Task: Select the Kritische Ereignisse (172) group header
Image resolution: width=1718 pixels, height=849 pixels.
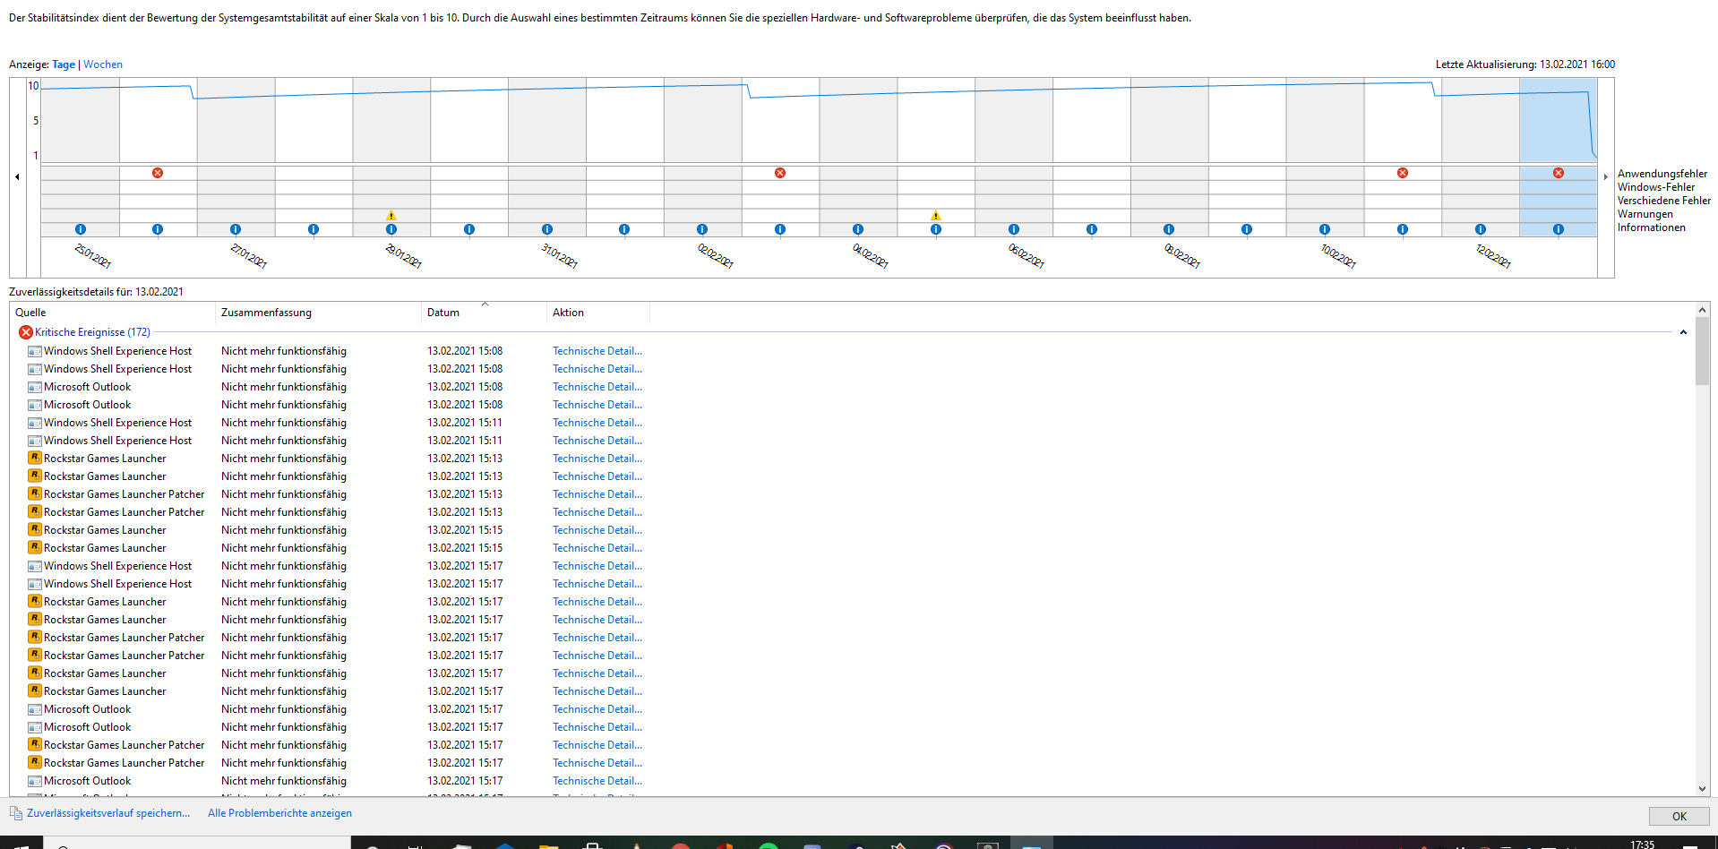Action: 92,332
